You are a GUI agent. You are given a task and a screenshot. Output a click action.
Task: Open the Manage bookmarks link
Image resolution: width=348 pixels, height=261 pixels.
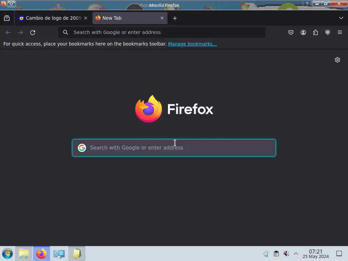click(x=192, y=44)
